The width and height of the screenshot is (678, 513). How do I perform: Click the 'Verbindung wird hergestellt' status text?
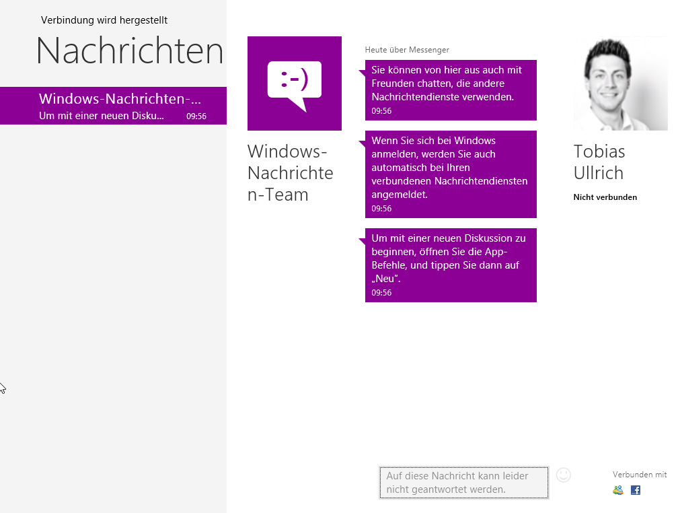104,20
